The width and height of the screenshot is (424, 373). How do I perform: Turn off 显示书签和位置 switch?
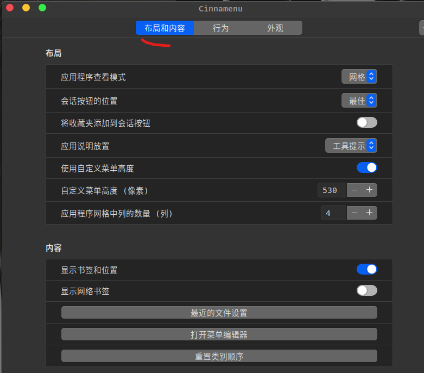tap(366, 269)
